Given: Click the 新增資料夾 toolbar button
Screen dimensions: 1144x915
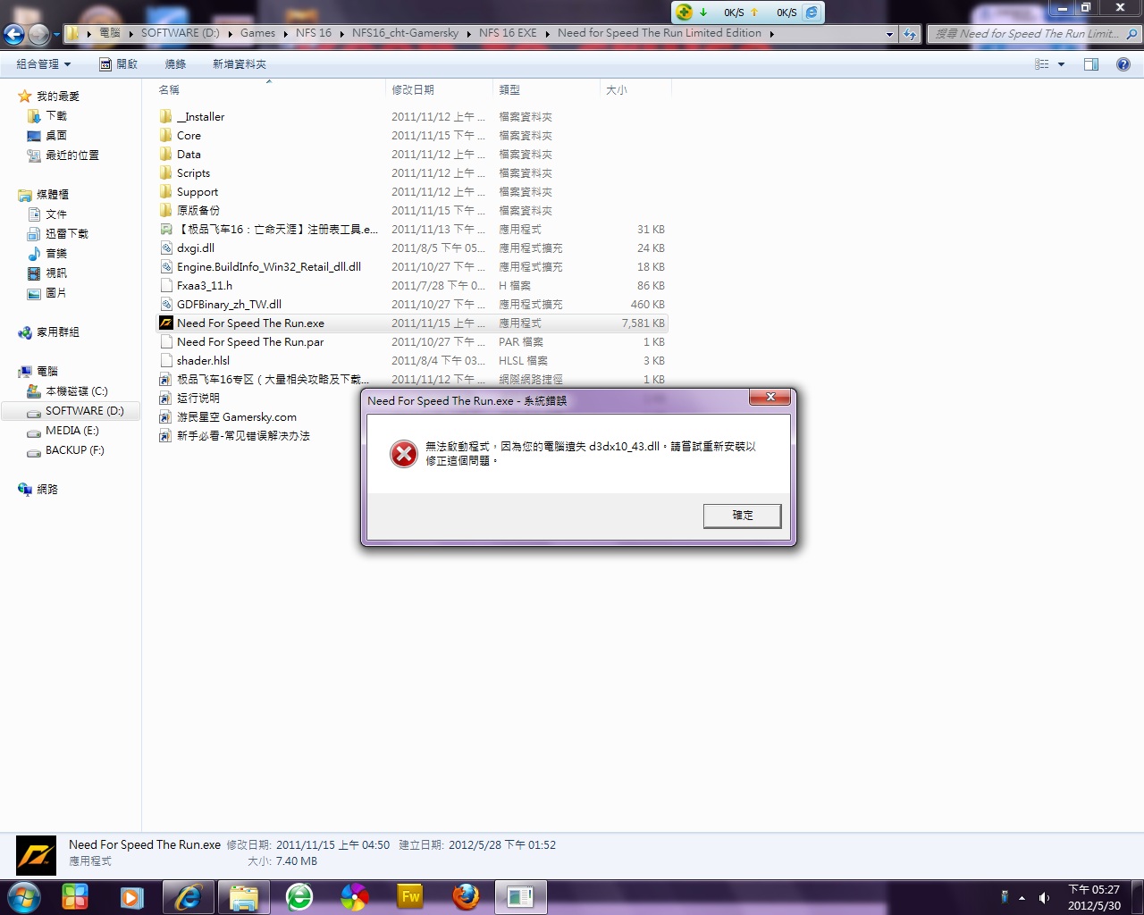Looking at the screenshot, I should pyautogui.click(x=240, y=64).
